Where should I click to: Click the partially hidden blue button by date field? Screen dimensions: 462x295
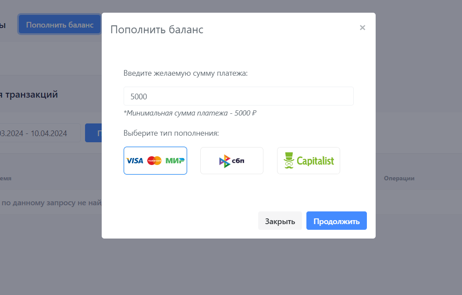(93, 133)
